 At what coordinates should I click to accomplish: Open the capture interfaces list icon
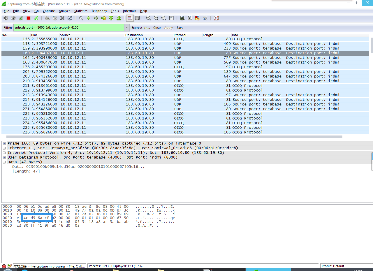[6, 18]
